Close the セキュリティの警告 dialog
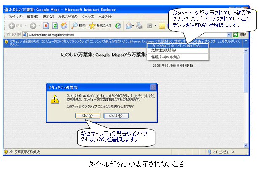Image resolution: width=259 pixels, height=173 pixels. [153, 87]
